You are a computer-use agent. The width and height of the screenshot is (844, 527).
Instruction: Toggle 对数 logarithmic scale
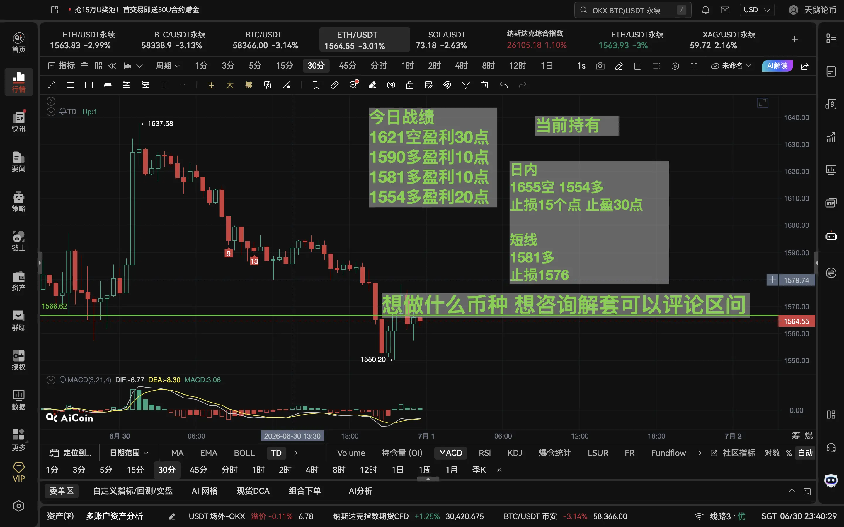tap(772, 453)
